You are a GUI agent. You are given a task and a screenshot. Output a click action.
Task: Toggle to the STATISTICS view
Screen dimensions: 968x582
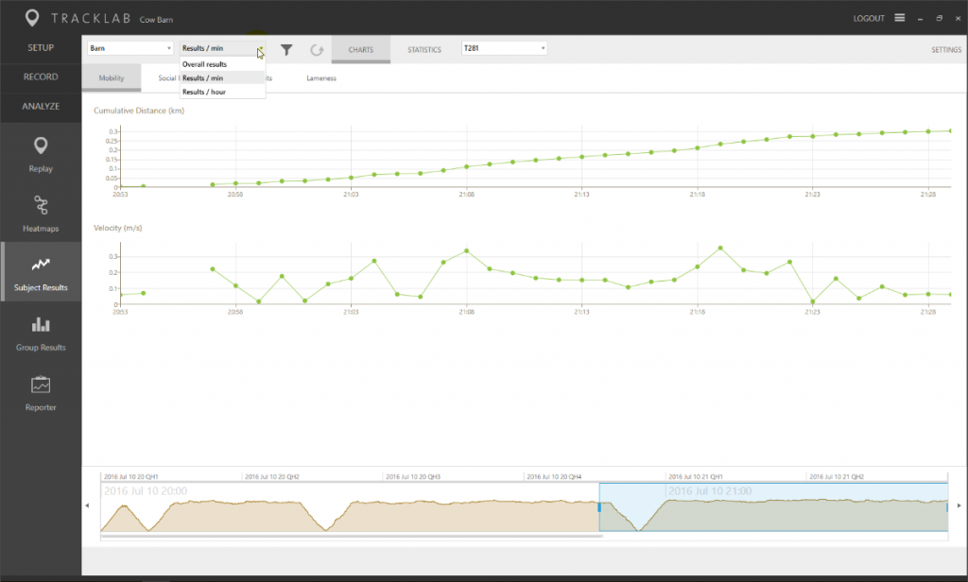tap(423, 49)
